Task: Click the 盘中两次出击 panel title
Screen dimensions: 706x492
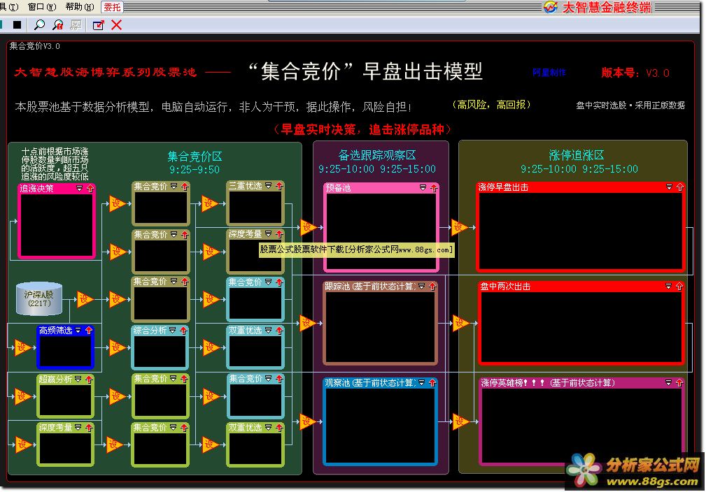Action: tap(505, 287)
